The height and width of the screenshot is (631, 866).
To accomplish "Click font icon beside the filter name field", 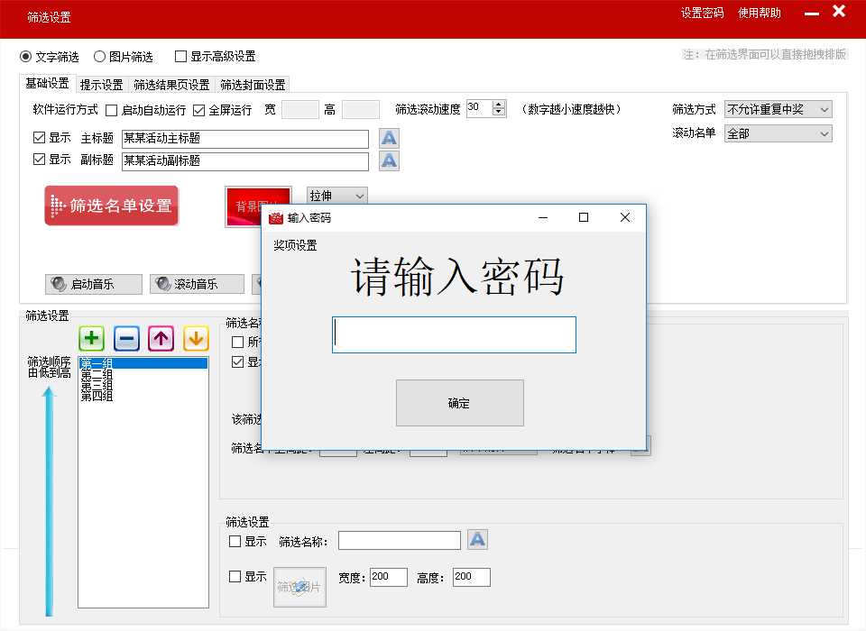I will coord(478,540).
